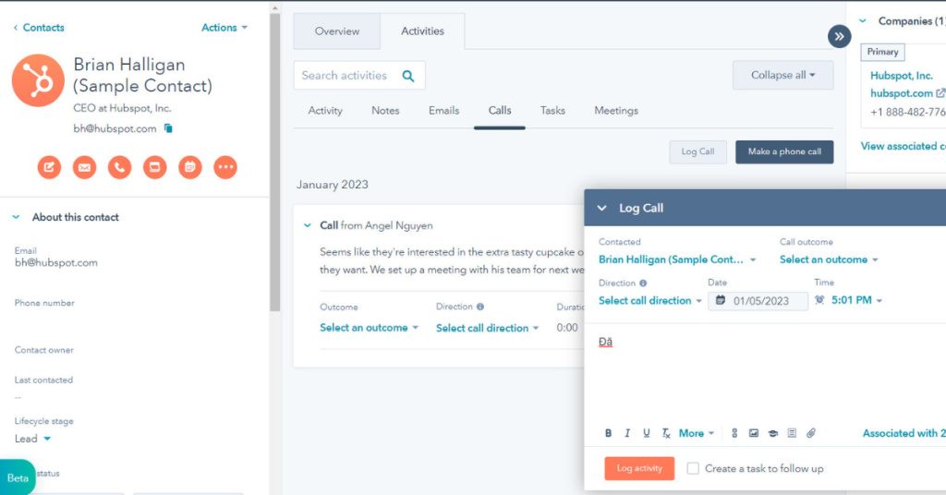Click the Log activity button
Screen dimensions: 946x495
tap(639, 468)
